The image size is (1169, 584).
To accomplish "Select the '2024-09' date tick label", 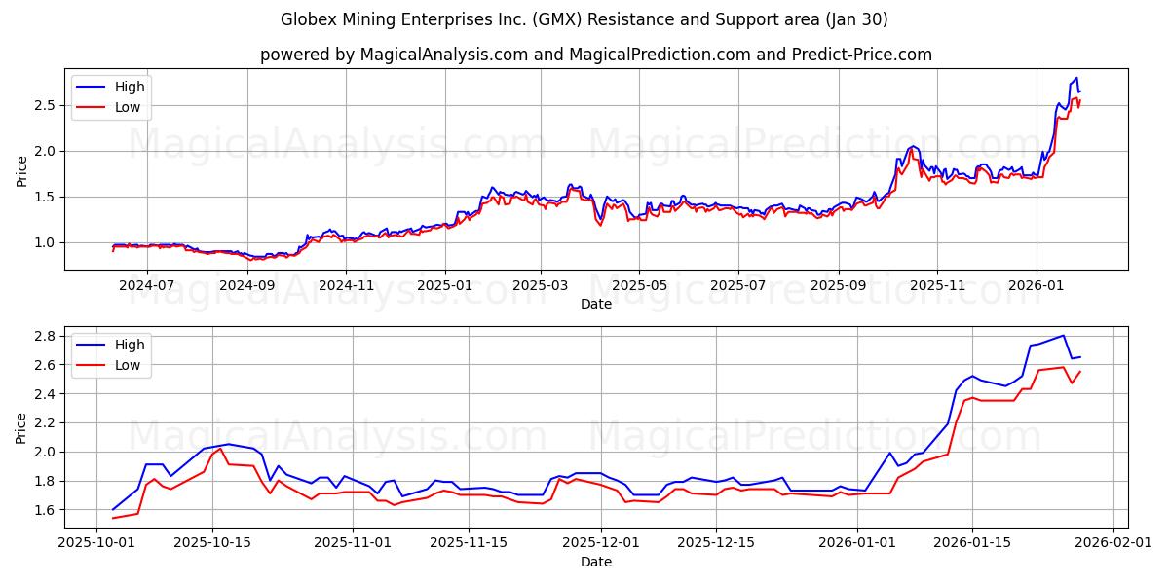I will (x=247, y=286).
